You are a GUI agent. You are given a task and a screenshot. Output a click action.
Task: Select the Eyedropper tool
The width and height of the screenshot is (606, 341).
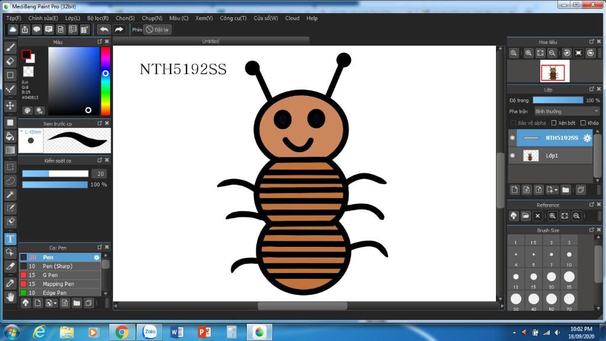point(11,283)
